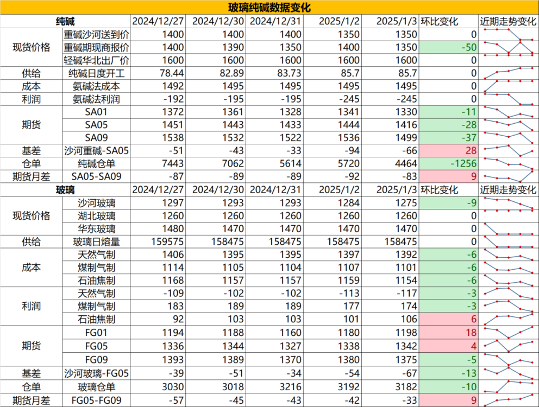
Task: Select the value 4464 in 纯碱仓单 row
Action: [406, 163]
